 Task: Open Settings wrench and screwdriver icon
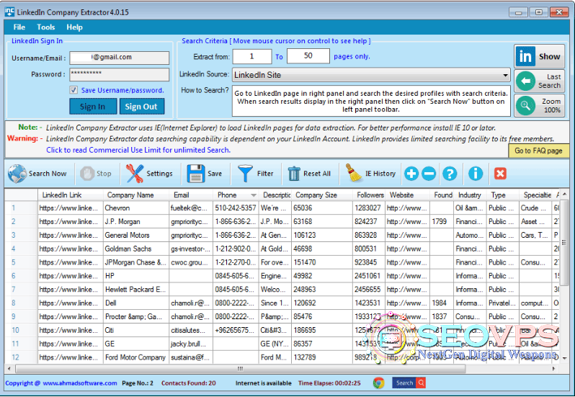pos(135,174)
